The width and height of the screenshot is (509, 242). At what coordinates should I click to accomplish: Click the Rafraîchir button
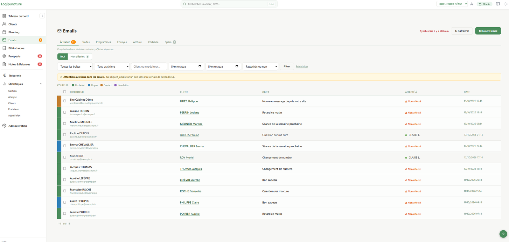[x=462, y=31]
